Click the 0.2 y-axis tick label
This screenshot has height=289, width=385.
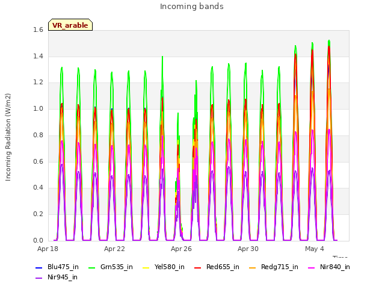coord(38,214)
